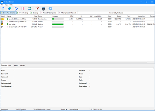The width and height of the screenshot is (155, 111).
Task: Select the ubuntu-23.10...amd64.iso torrent name
Action: pos(18,22)
